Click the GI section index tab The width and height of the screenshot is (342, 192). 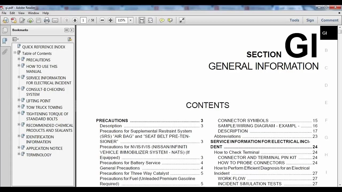pos(329,33)
